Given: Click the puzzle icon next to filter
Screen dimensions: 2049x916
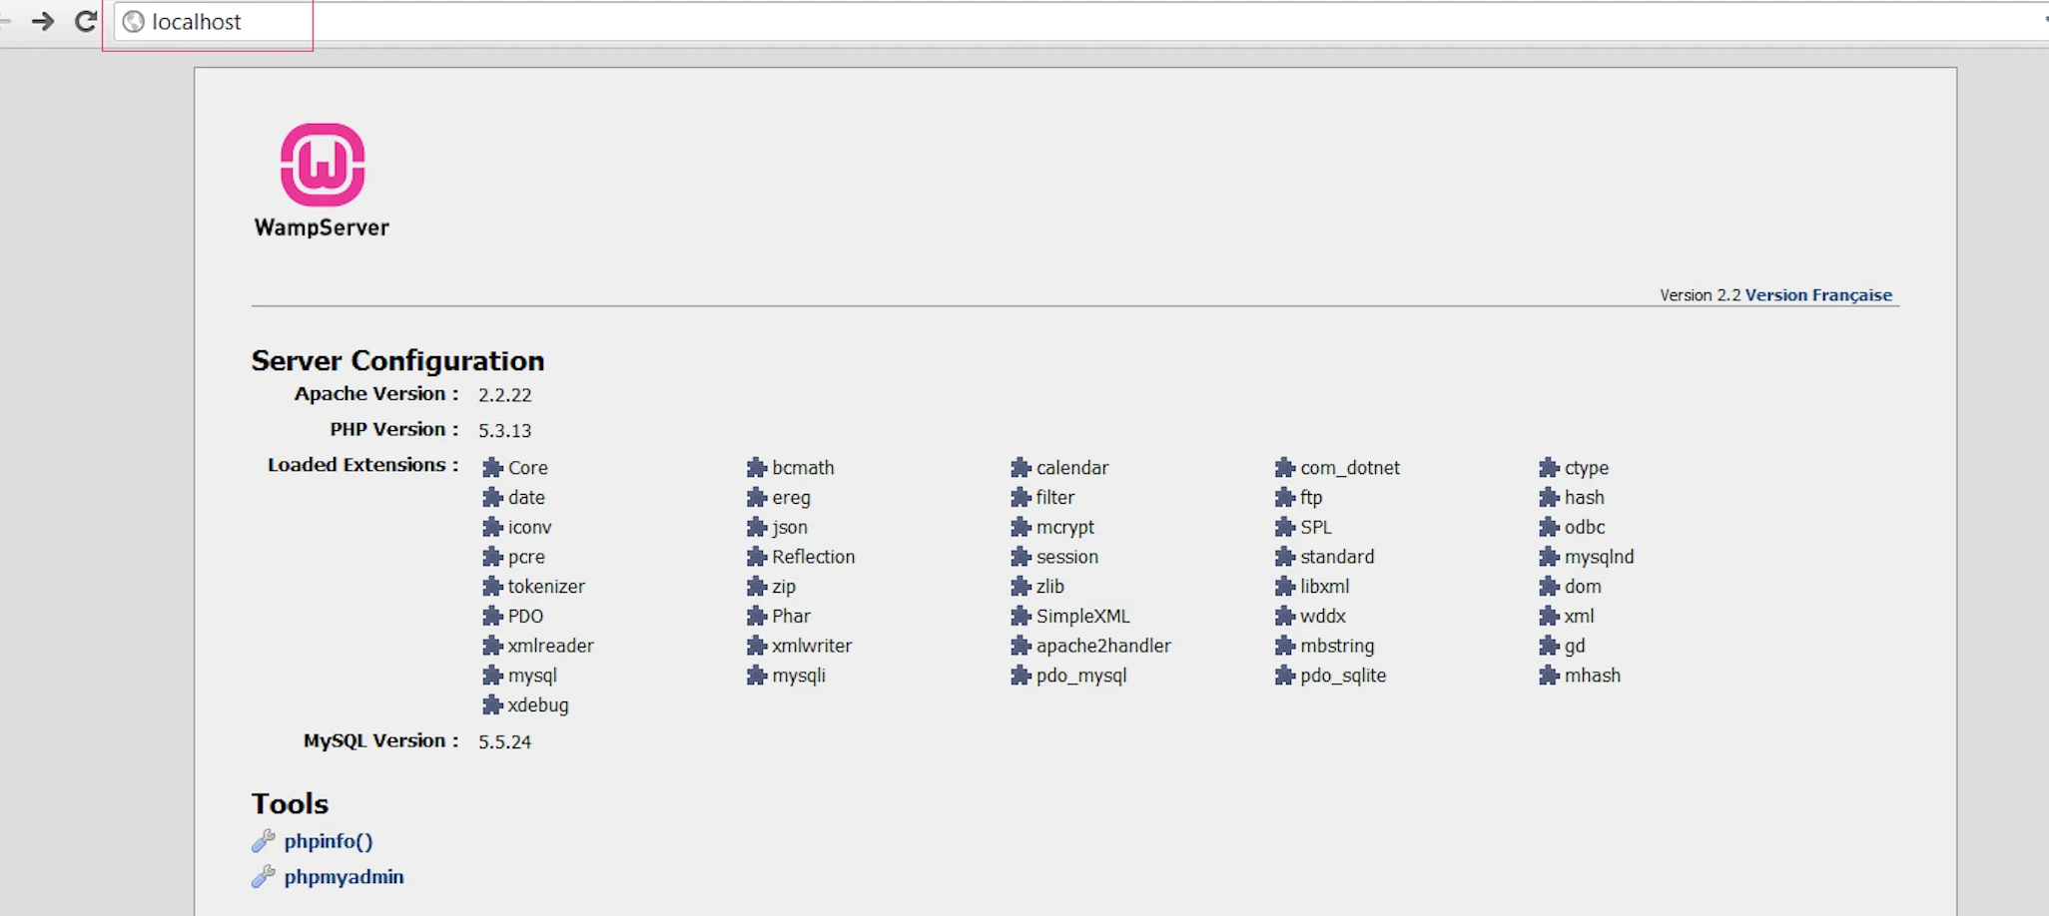Looking at the screenshot, I should point(1021,497).
